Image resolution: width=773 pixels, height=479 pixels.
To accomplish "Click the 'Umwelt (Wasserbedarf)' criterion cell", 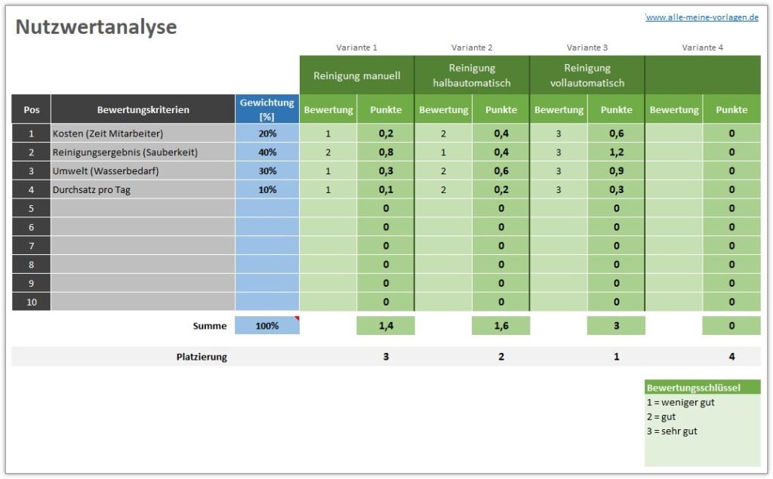I will 143,171.
